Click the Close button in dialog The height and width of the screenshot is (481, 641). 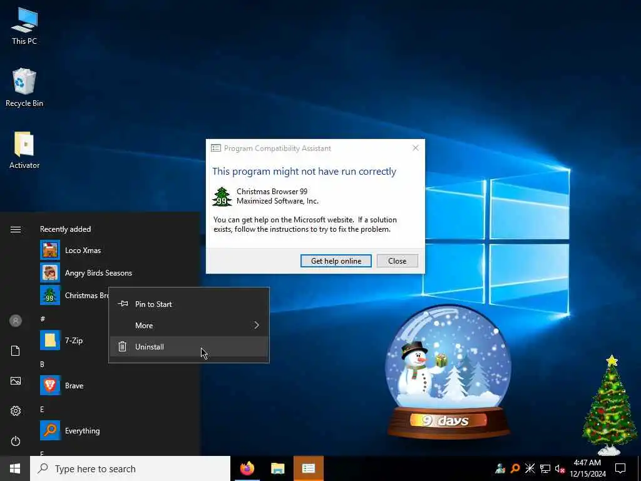pos(397,261)
